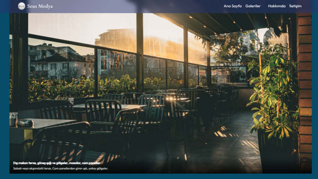Open the İletişim contact link
This screenshot has width=318, height=179.
(295, 6)
